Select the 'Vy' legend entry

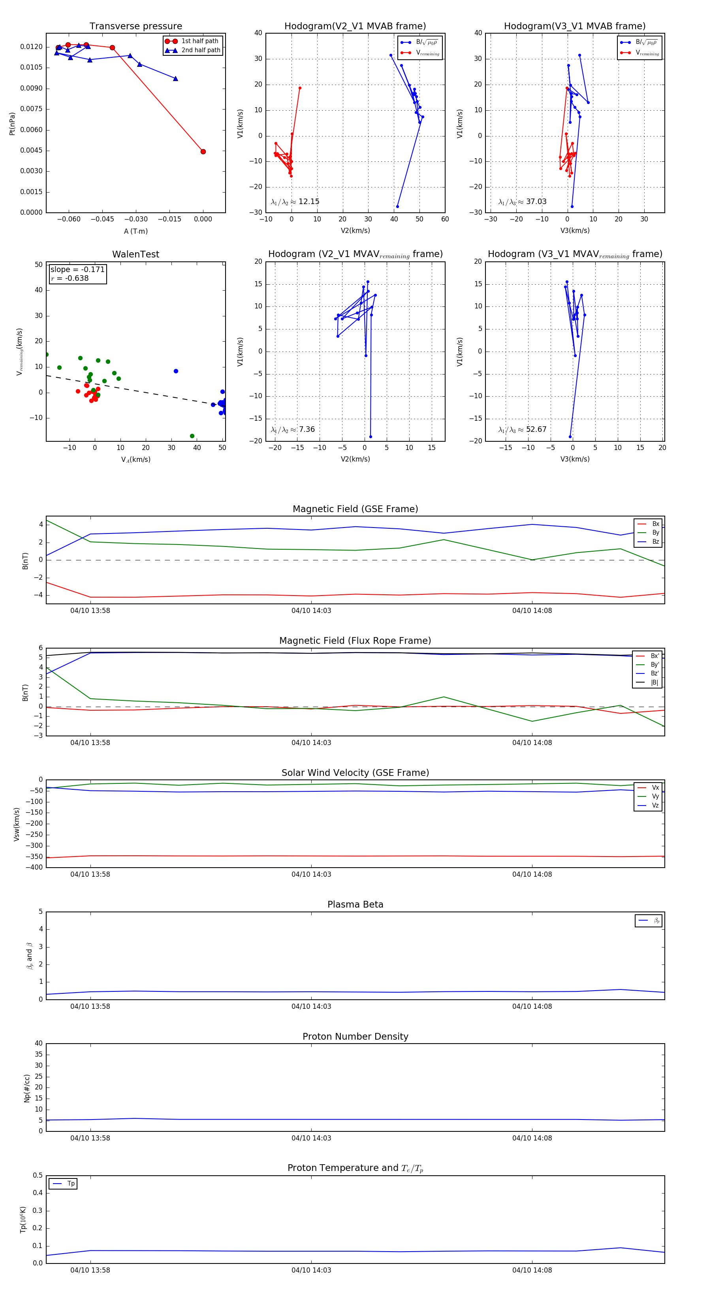click(648, 796)
